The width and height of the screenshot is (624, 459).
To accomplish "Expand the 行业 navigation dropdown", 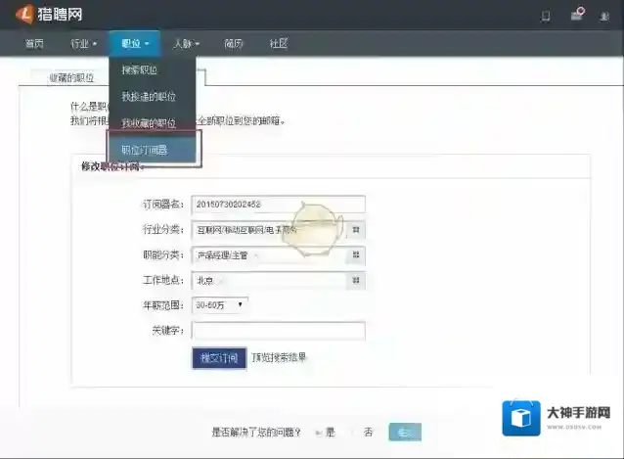I will coord(83,43).
